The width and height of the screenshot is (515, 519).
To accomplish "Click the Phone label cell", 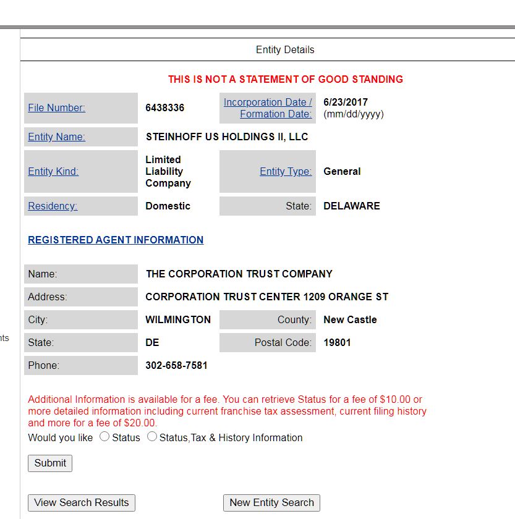I will point(81,365).
